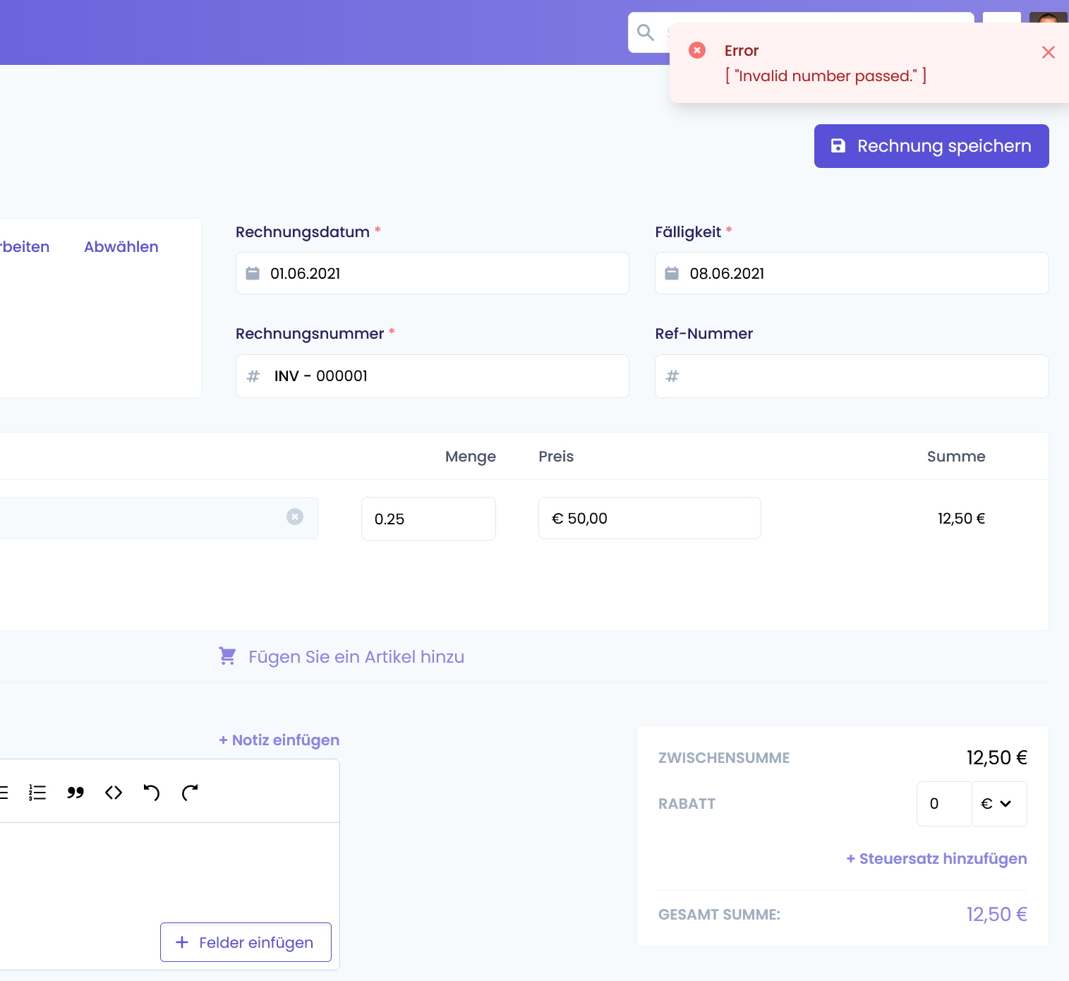Viewport: 1069px width, 981px height.
Task: Add a tax rate via Steuersatz hinzufügen
Action: 936,858
